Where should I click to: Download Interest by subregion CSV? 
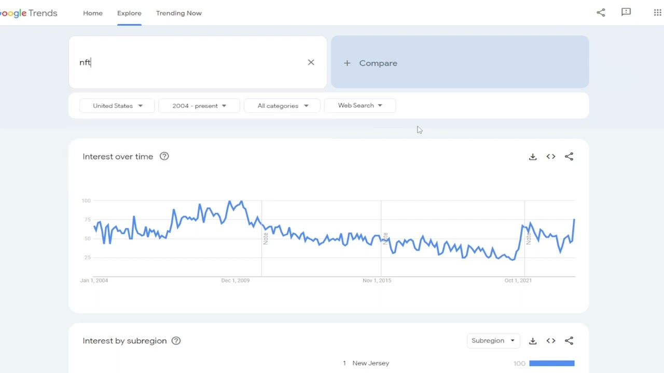point(533,341)
